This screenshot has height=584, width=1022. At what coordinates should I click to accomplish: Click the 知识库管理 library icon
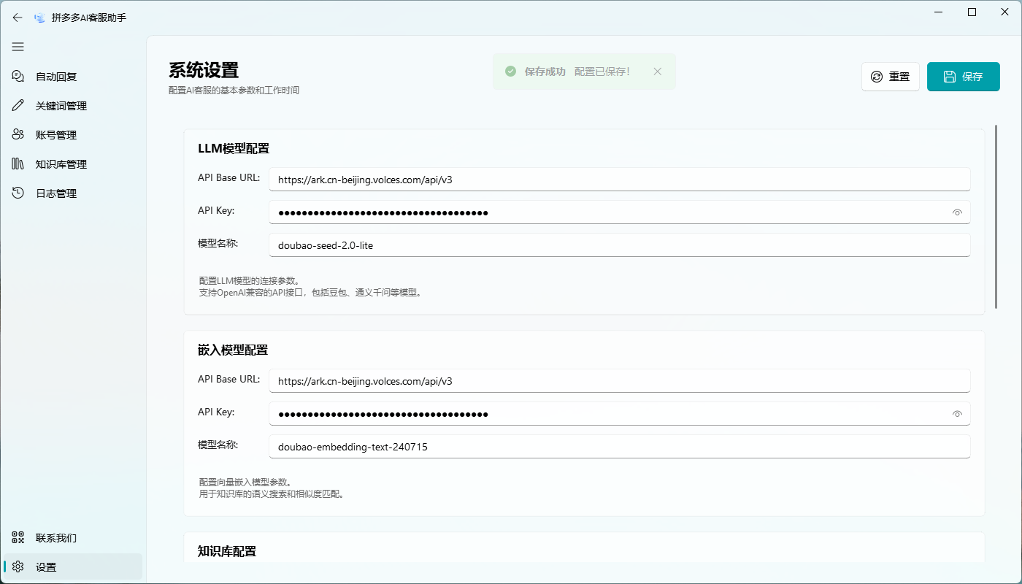[18, 164]
